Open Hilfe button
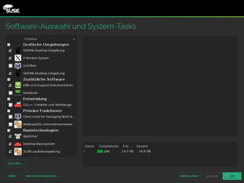The image size is (244, 183). pyautogui.click(x=12, y=176)
